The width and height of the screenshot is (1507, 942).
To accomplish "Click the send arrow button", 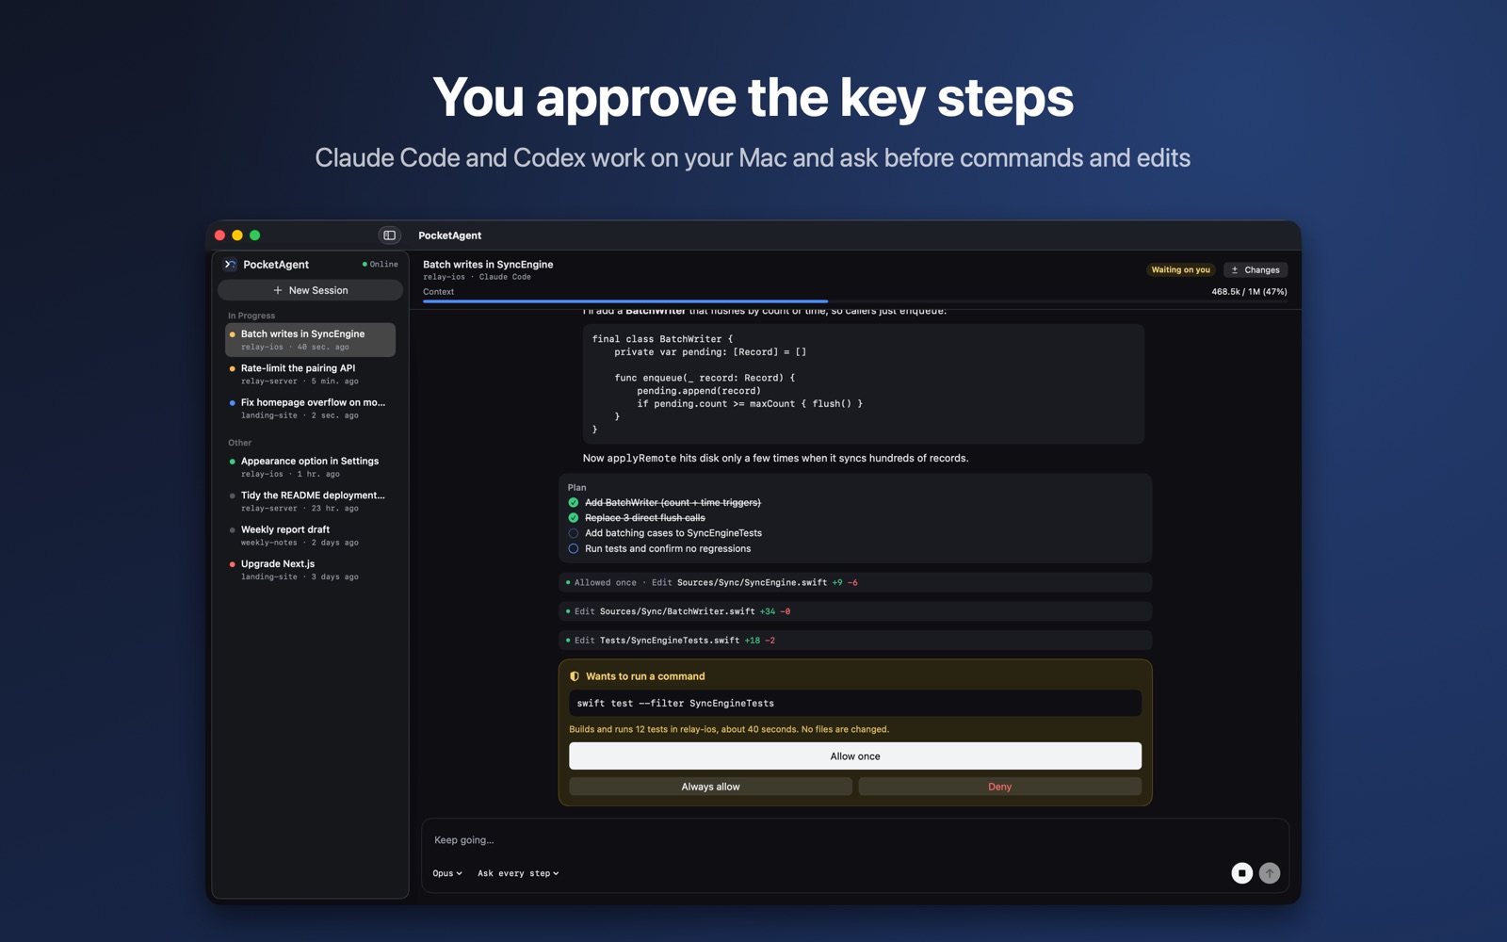I will (1270, 873).
